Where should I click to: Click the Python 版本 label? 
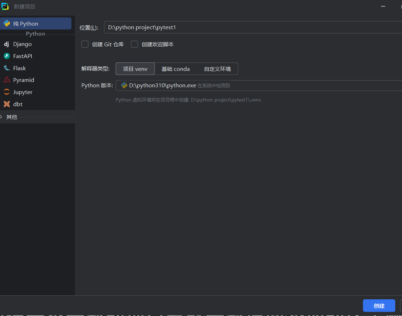97,85
